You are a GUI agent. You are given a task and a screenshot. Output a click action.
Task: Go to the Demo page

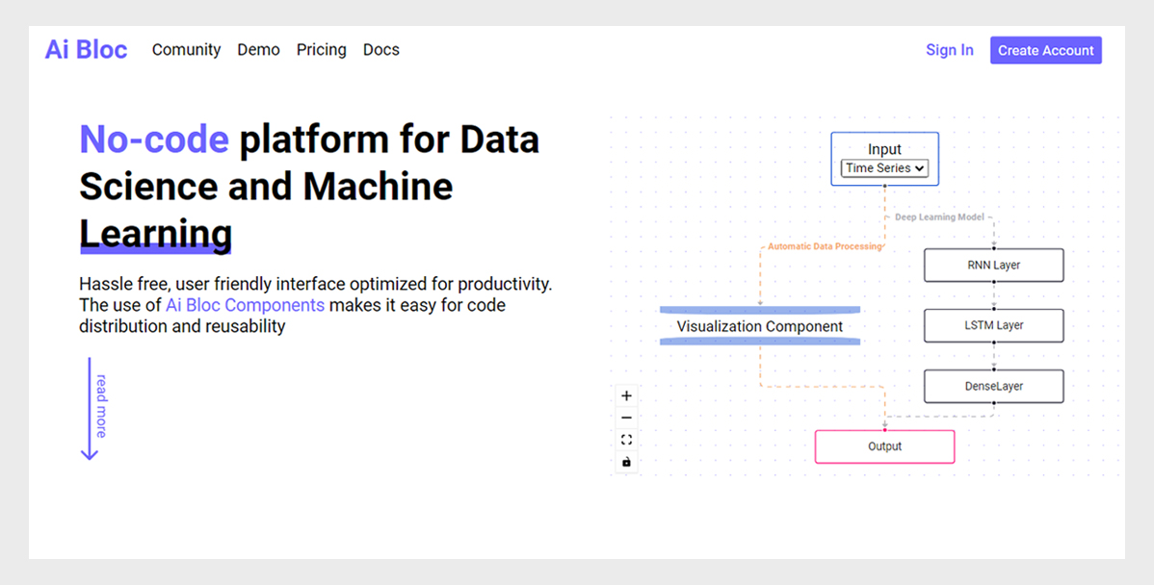(258, 50)
